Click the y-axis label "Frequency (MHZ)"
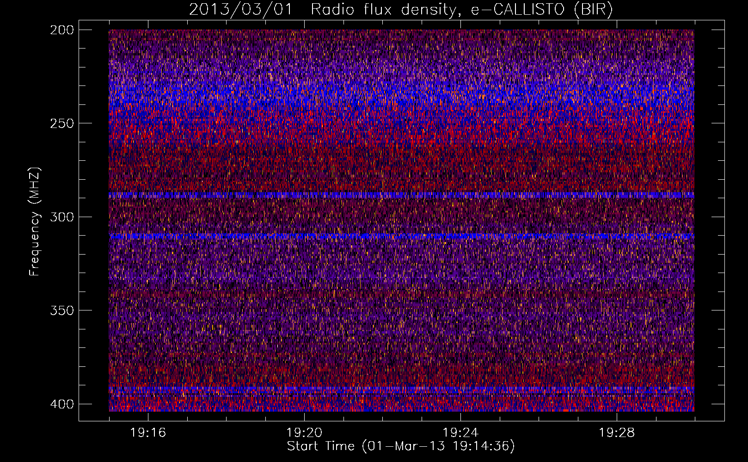Image resolution: width=748 pixels, height=462 pixels. (x=35, y=222)
